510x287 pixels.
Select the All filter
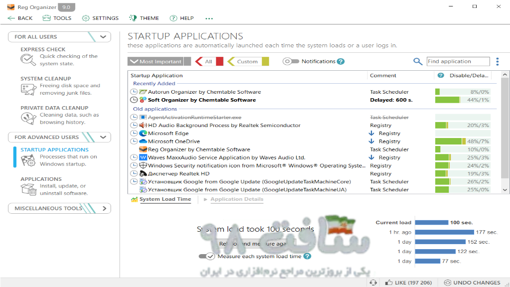(x=205, y=61)
